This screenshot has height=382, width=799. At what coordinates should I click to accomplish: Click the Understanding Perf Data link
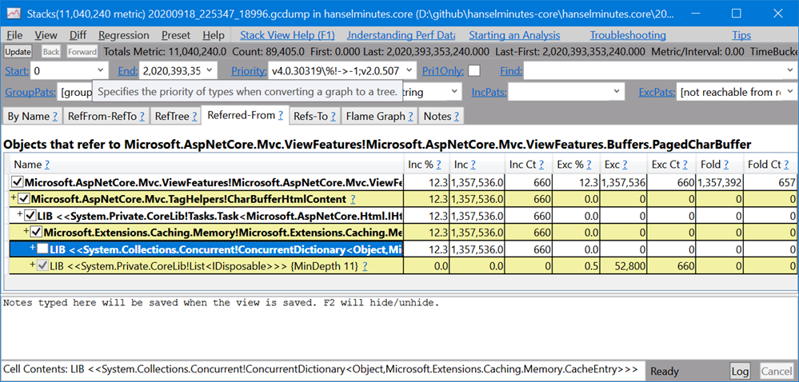[x=401, y=35]
